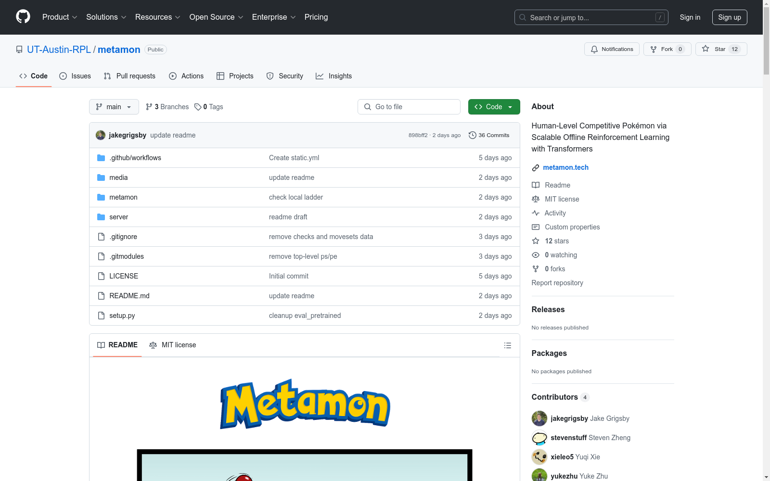The width and height of the screenshot is (770, 481).
Task: Switch to the Pull requests tab
Action: coord(129,76)
